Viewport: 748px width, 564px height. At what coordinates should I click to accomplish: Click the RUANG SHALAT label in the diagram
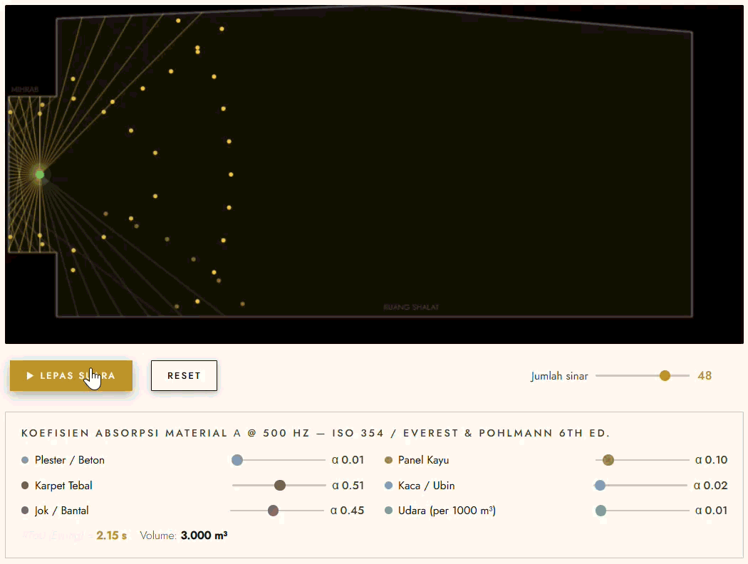pos(411,307)
